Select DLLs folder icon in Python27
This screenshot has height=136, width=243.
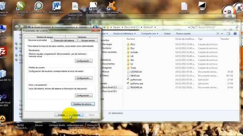tap(128, 44)
